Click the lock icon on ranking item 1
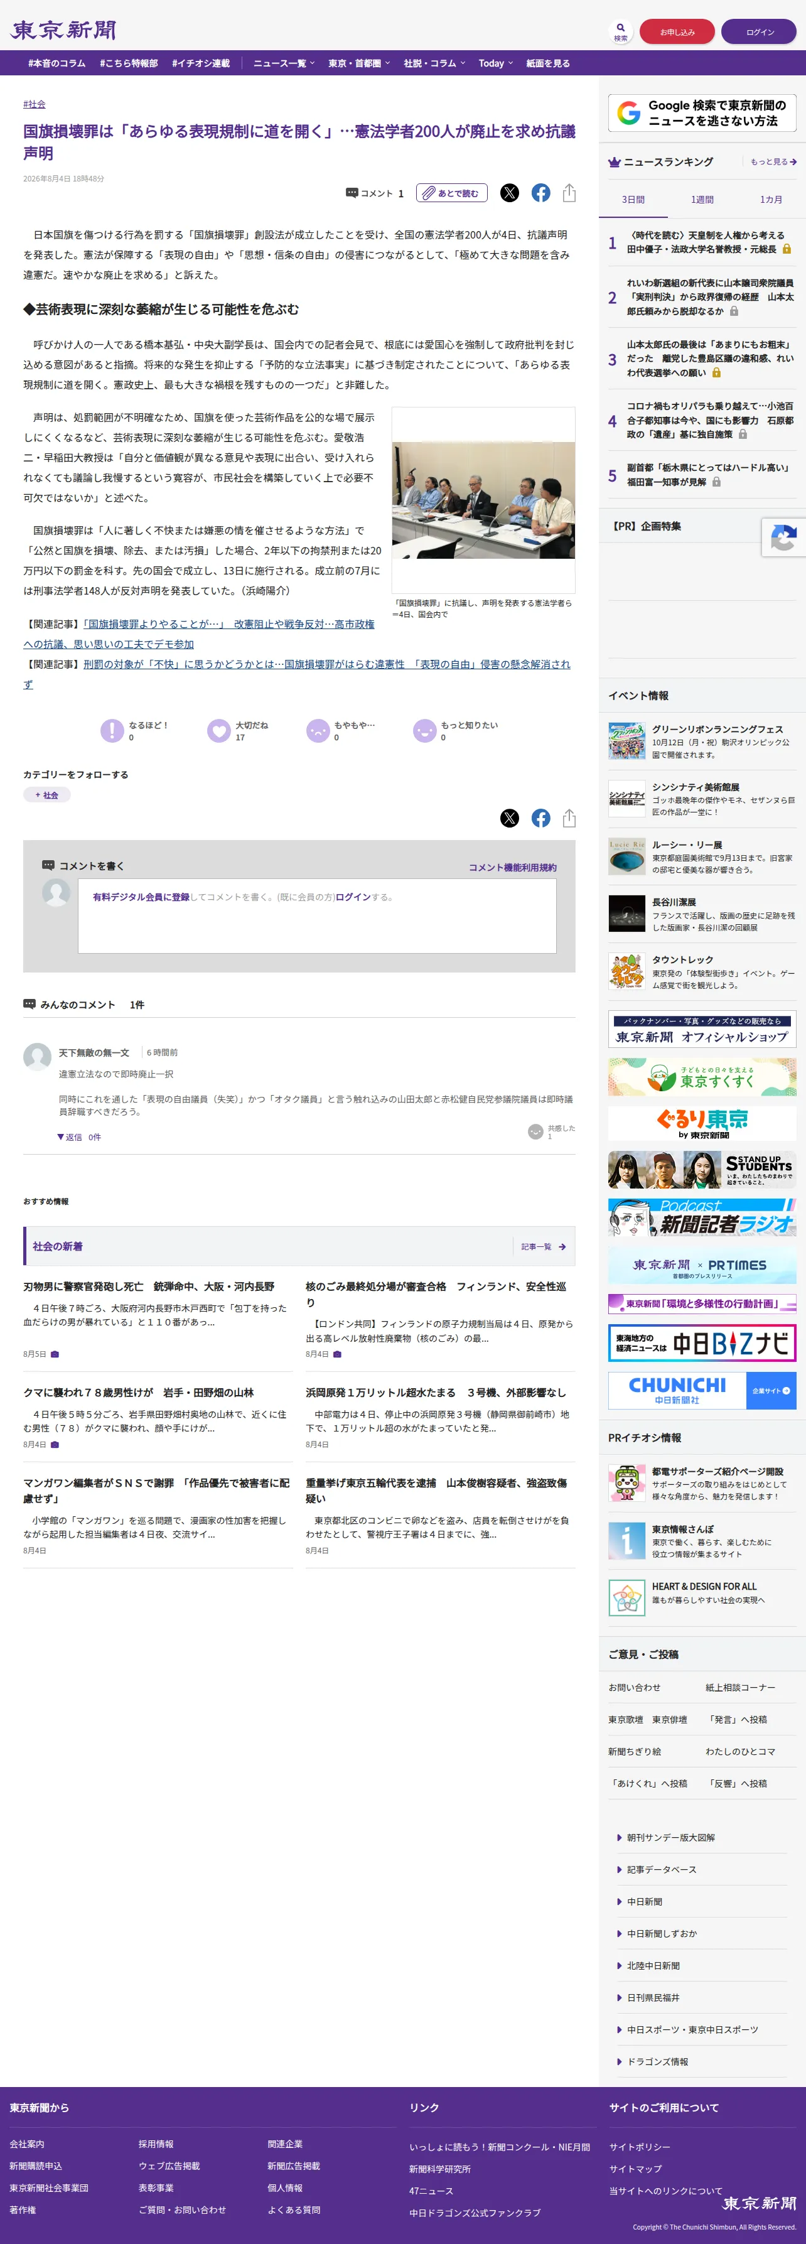 coord(787,249)
